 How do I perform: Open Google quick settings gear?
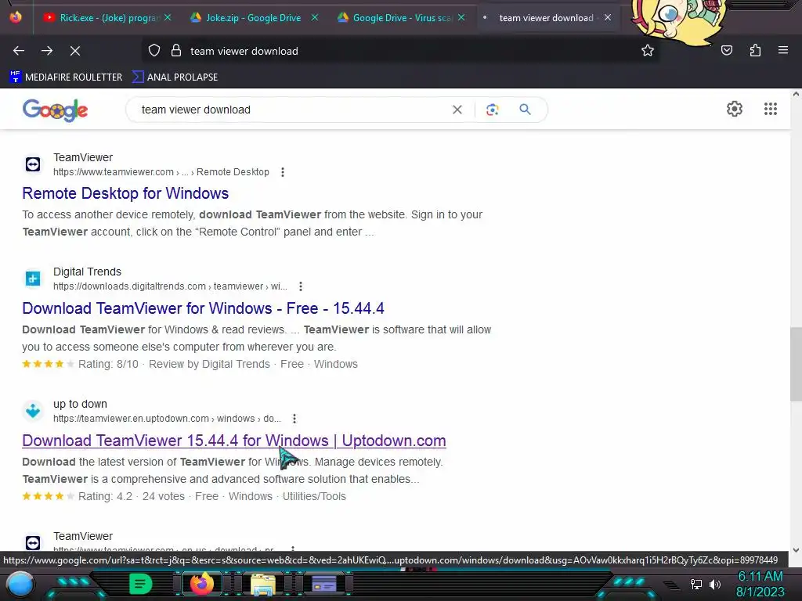click(x=735, y=109)
